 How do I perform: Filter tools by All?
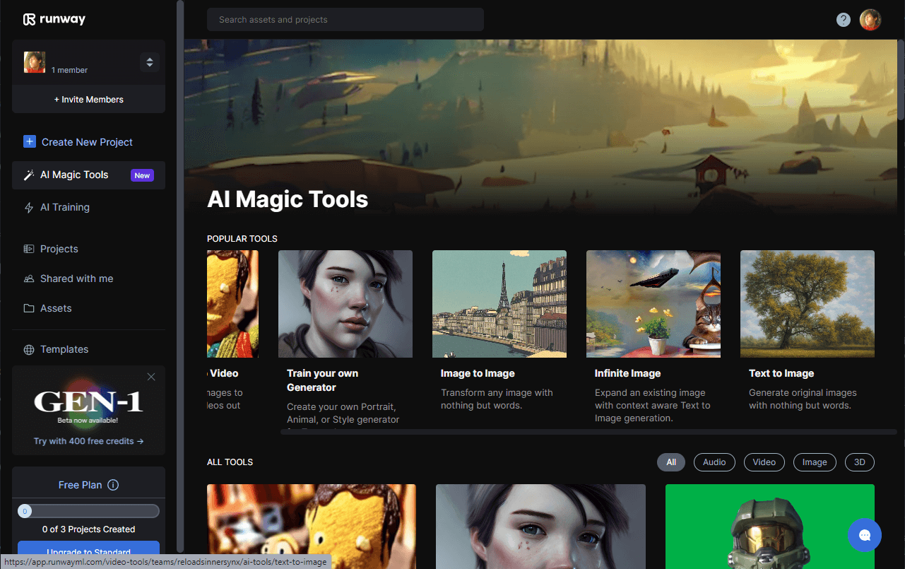(x=671, y=462)
